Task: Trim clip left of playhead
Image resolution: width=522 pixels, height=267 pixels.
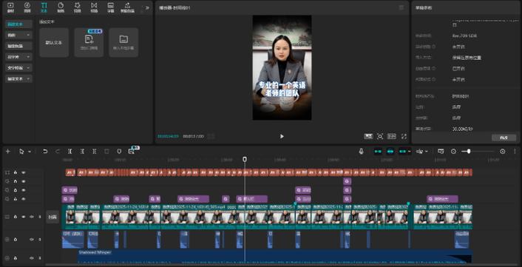Action: pyautogui.click(x=82, y=151)
